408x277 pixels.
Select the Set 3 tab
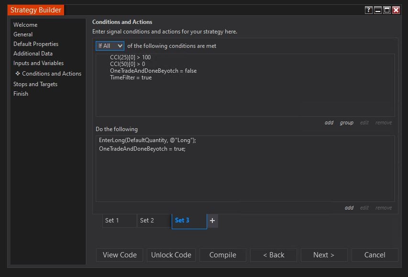point(189,221)
